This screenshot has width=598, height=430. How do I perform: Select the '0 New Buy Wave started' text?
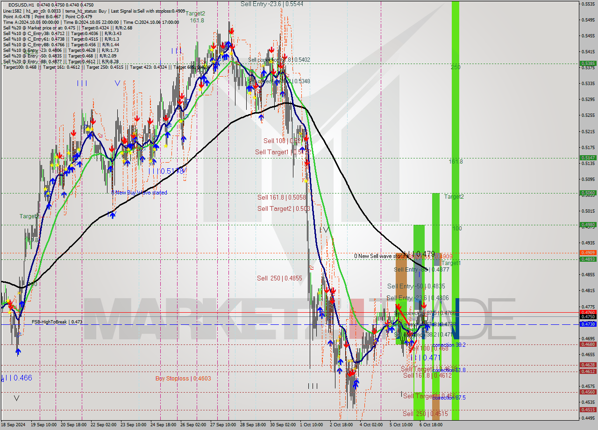pyautogui.click(x=139, y=193)
